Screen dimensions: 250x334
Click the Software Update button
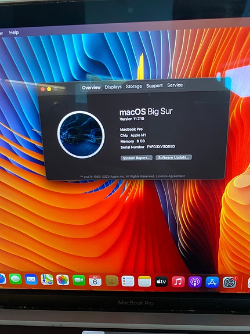click(173, 157)
